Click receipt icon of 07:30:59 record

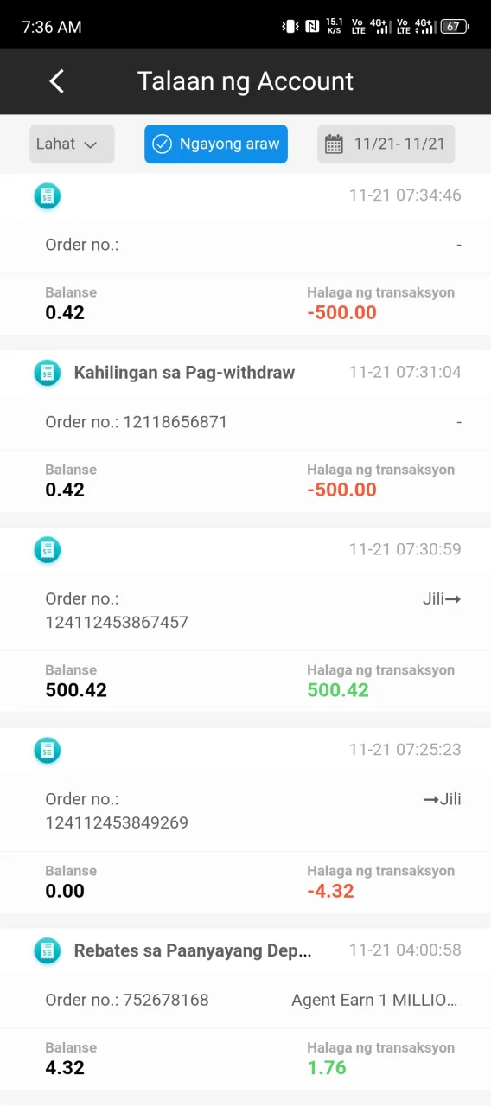48,549
